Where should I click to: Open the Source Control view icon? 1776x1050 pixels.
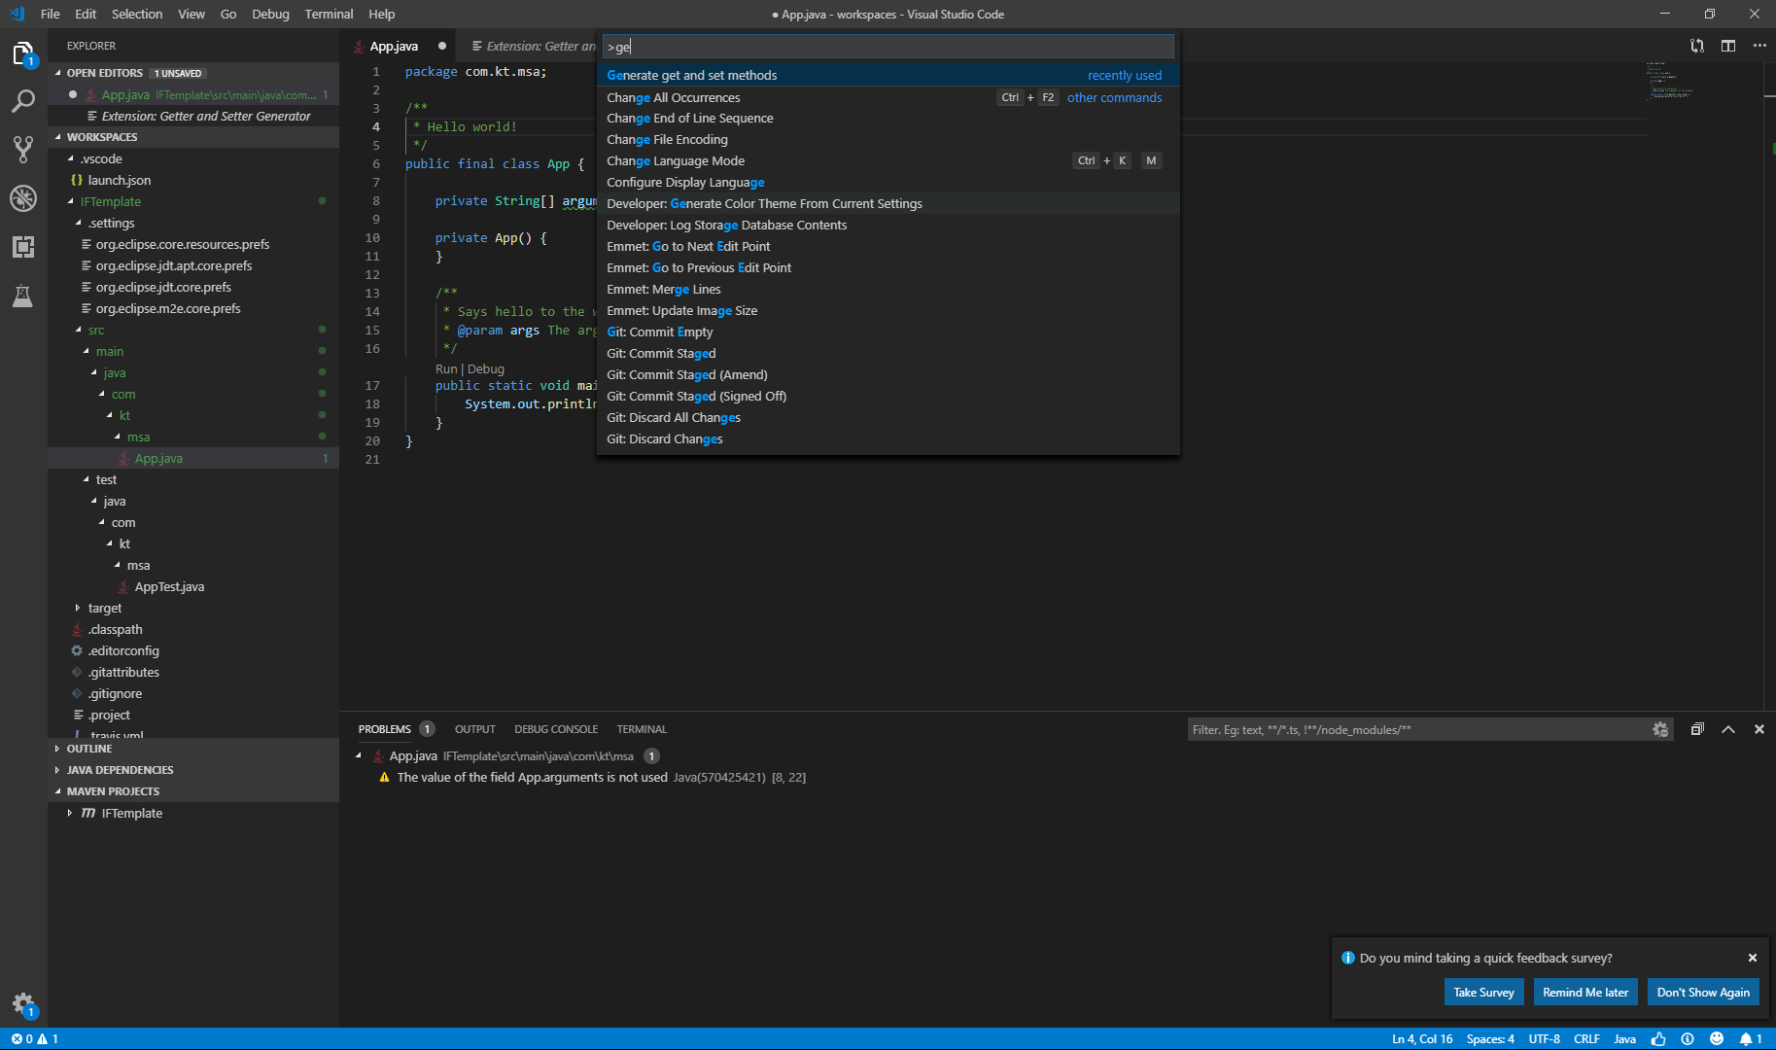click(23, 149)
